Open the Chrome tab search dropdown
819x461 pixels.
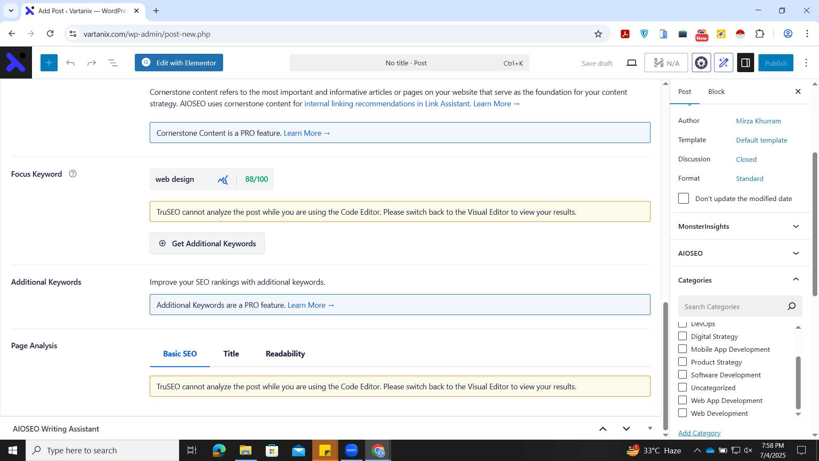(x=11, y=11)
